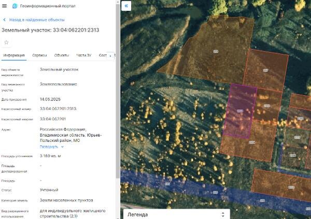
Task: Toggle Легенда with up-down arrows icon
Action: (x=223, y=214)
